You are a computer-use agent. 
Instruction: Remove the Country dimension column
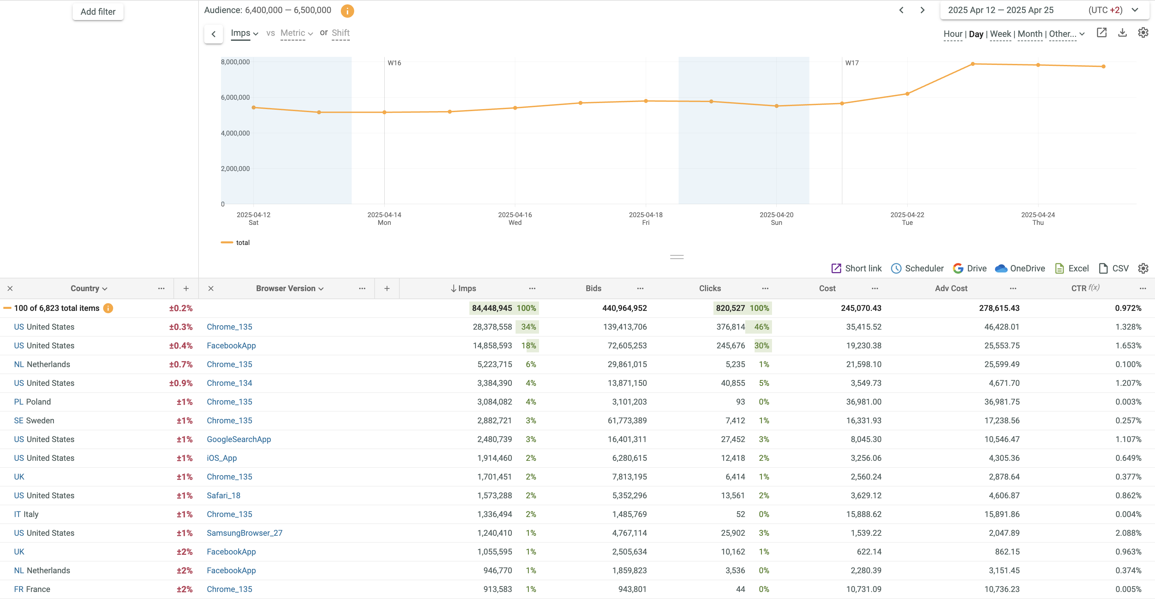10,288
